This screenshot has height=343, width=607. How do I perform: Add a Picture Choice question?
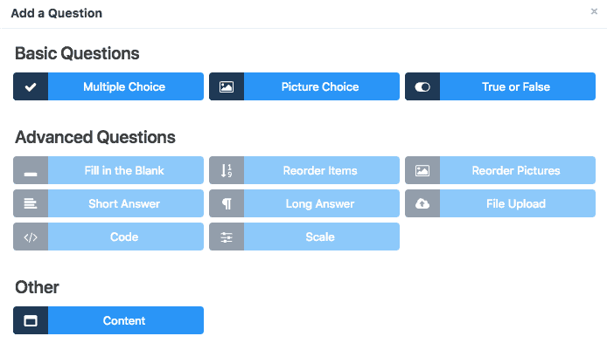304,86
